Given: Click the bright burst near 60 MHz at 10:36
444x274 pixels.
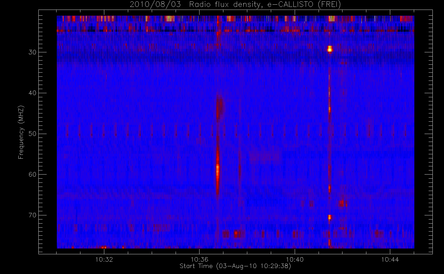Looking at the screenshot, I should pos(218,171).
